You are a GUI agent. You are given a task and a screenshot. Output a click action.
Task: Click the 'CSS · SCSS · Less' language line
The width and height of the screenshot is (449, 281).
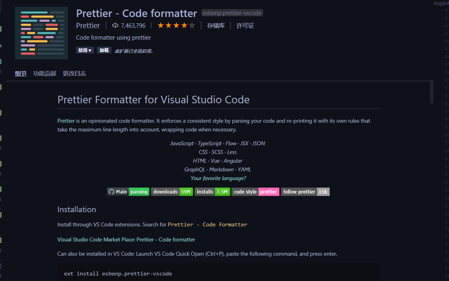pos(218,152)
